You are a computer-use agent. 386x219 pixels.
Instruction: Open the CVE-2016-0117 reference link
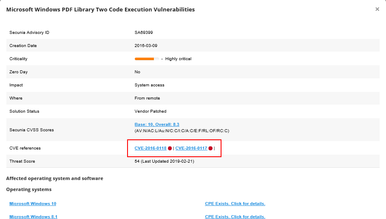pyautogui.click(x=191, y=148)
